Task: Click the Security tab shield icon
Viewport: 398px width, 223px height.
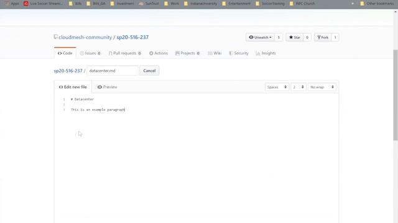Action: (x=231, y=53)
